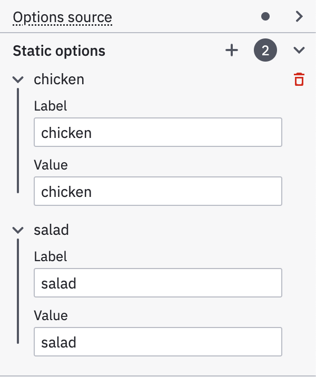Click the options count badge showing 2

click(265, 51)
